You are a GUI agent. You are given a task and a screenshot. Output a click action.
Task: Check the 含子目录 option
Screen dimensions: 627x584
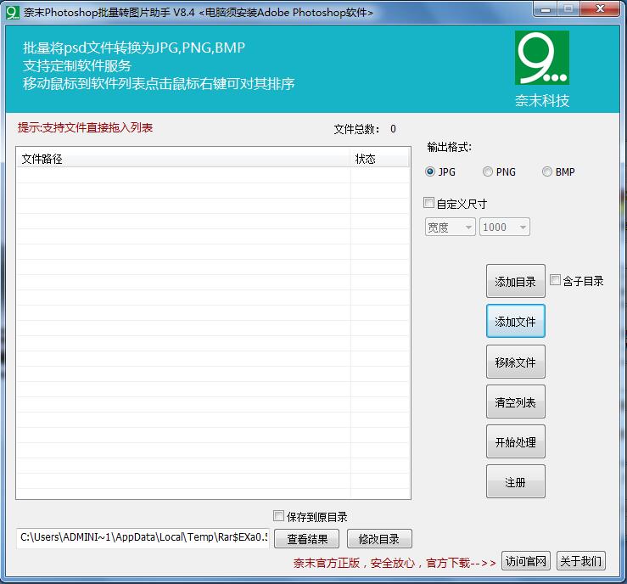(555, 280)
